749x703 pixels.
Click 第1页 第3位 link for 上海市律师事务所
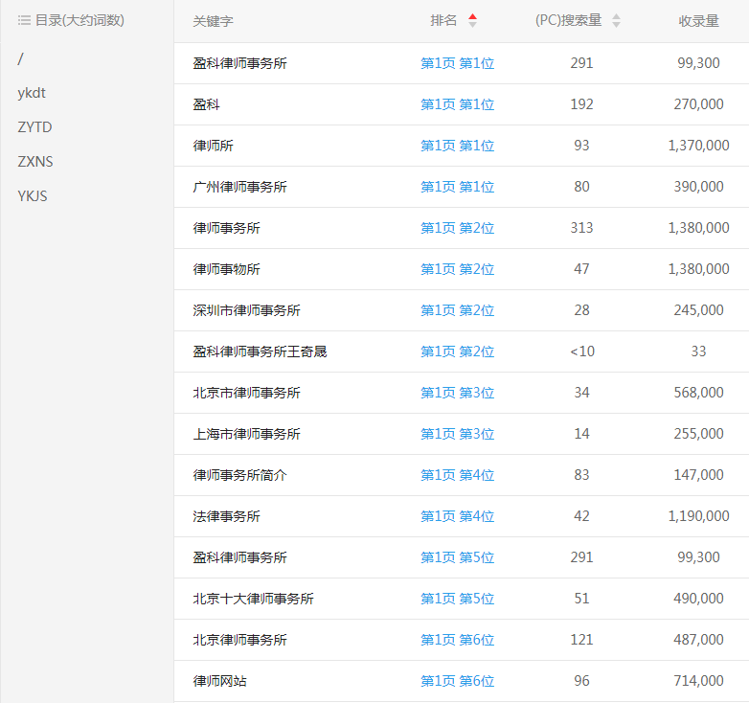coord(457,434)
